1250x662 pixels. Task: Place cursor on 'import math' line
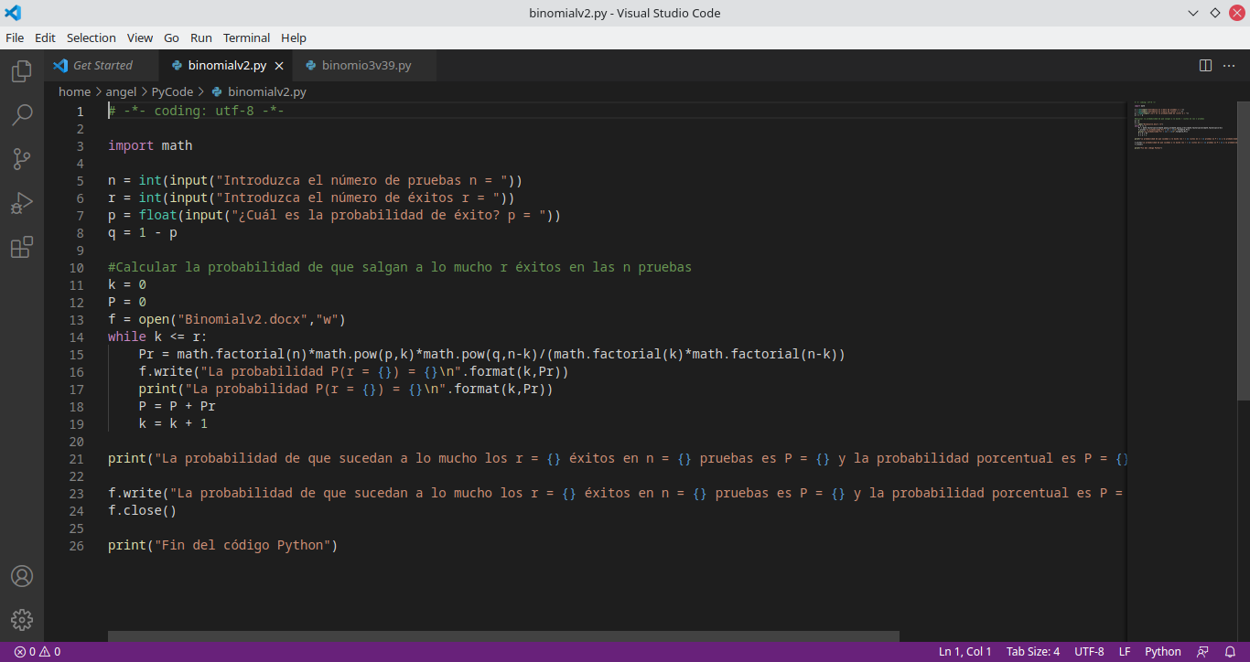click(x=150, y=145)
